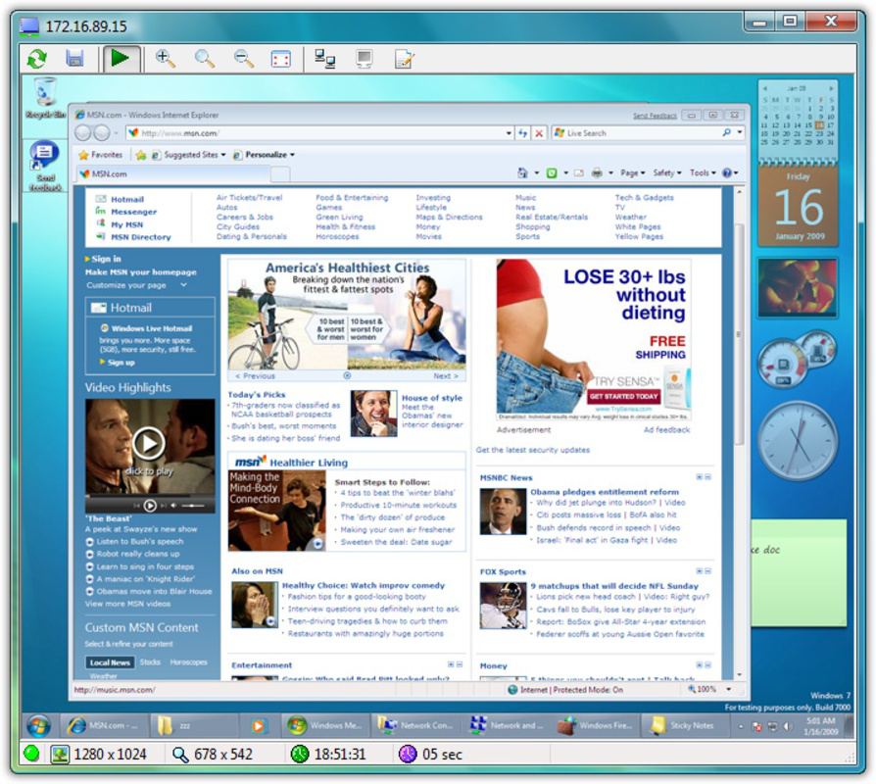Switch to the Stocks tab
Viewport: 876px width, 784px height.
click(150, 662)
